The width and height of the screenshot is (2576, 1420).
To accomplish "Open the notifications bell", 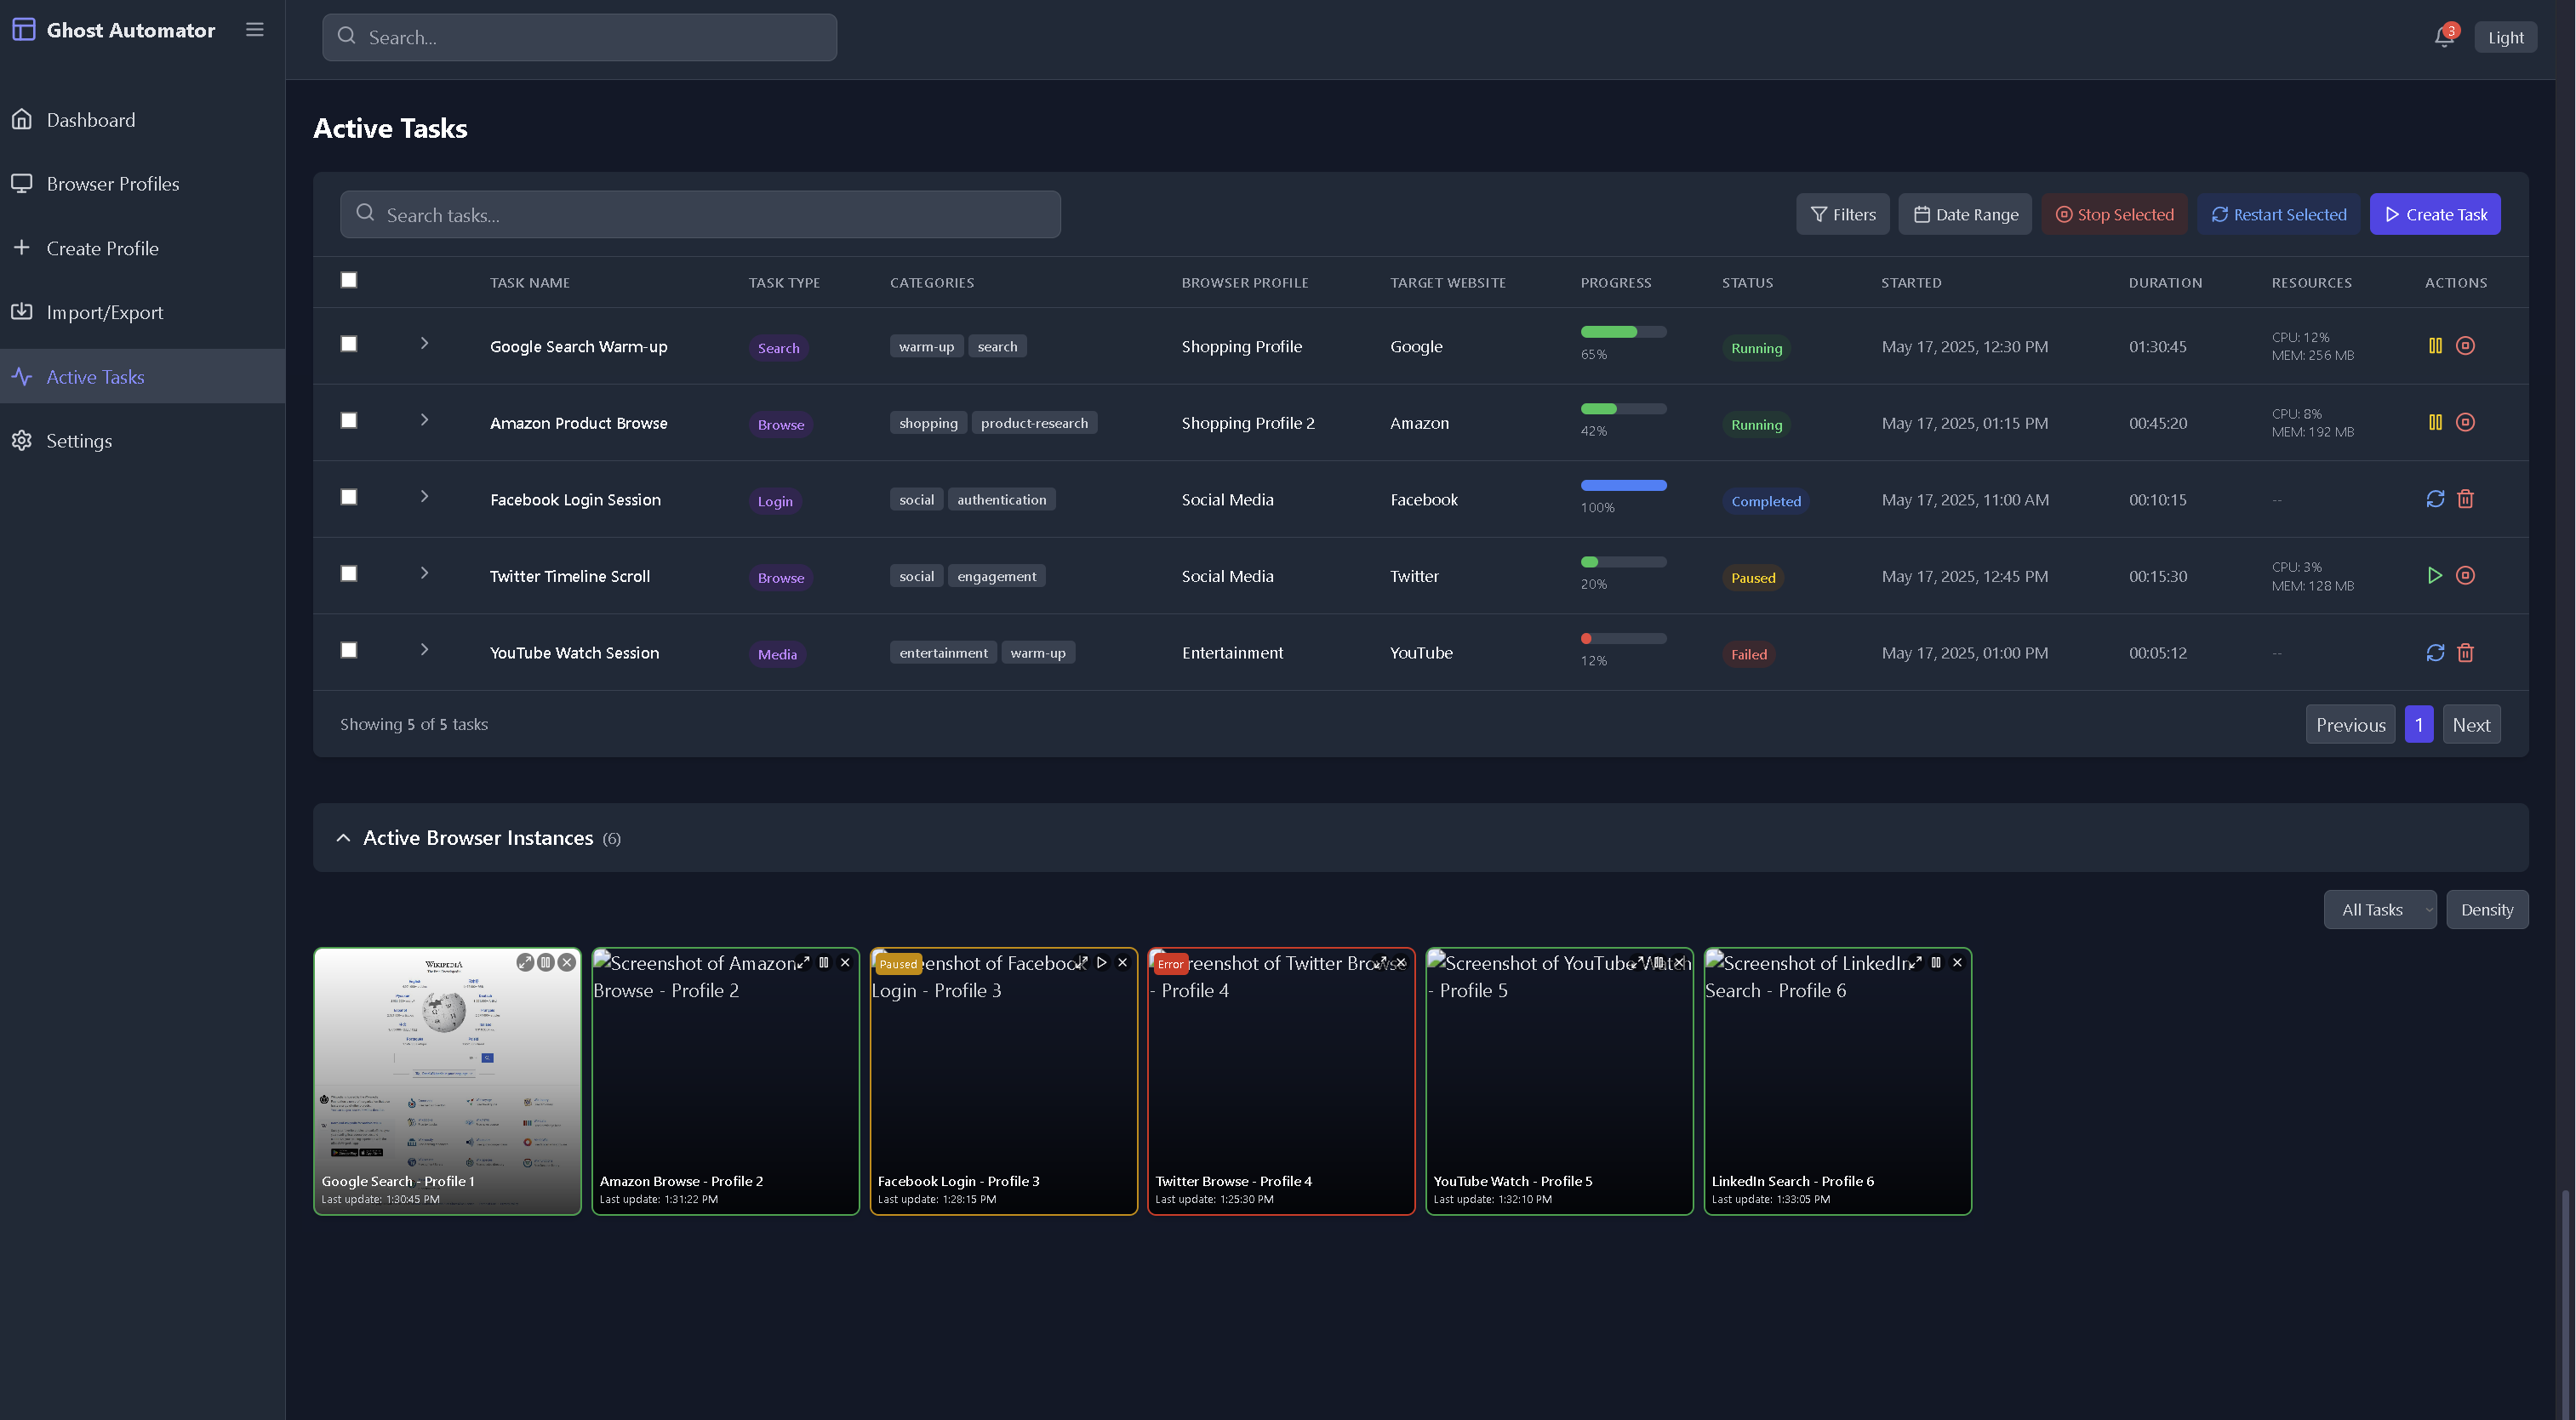I will pos(2443,38).
